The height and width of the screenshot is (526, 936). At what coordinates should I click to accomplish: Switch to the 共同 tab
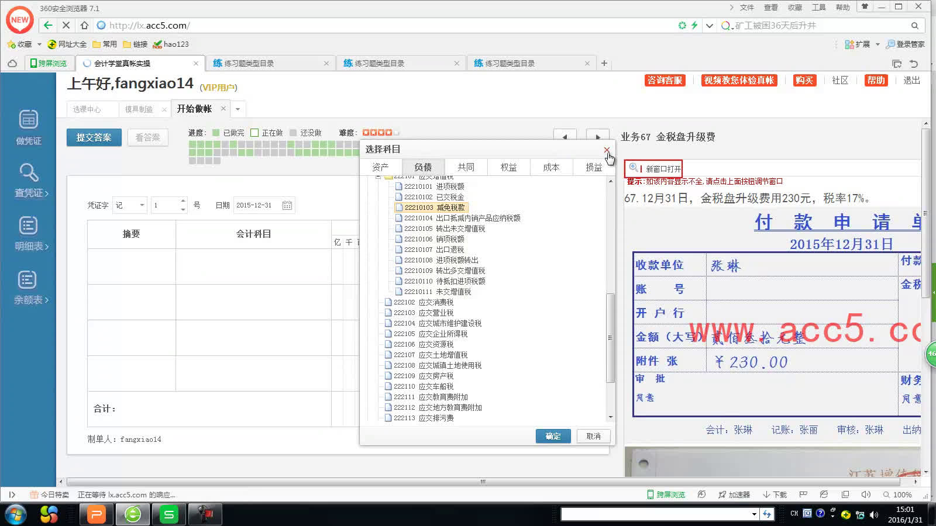pyautogui.click(x=466, y=167)
